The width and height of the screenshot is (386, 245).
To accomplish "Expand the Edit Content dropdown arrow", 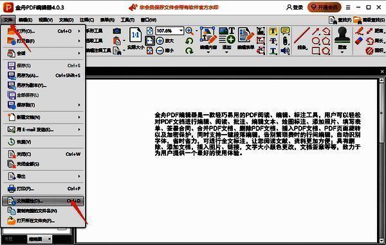I will pyautogui.click(x=208, y=53).
